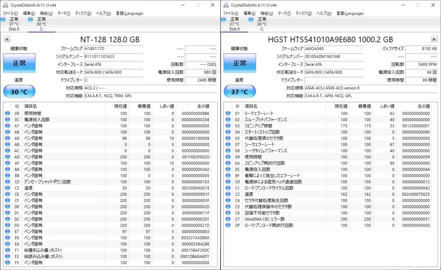Click firmware field JA0OA560
The width and height of the screenshot is (441, 270).
click(x=334, y=49)
